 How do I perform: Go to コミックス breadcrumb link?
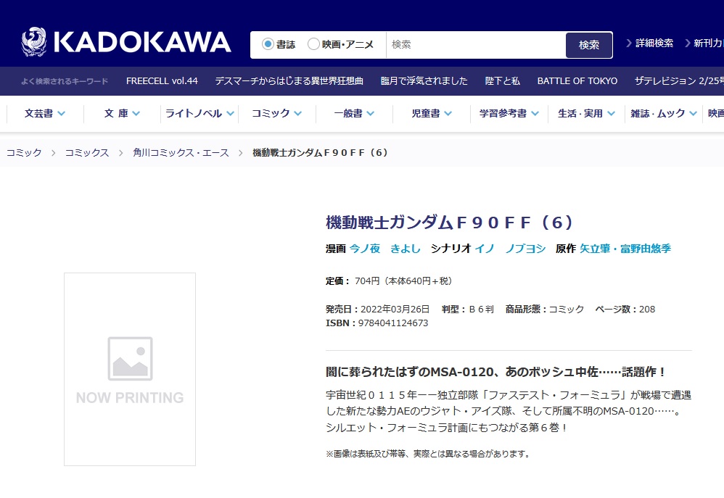(x=87, y=153)
